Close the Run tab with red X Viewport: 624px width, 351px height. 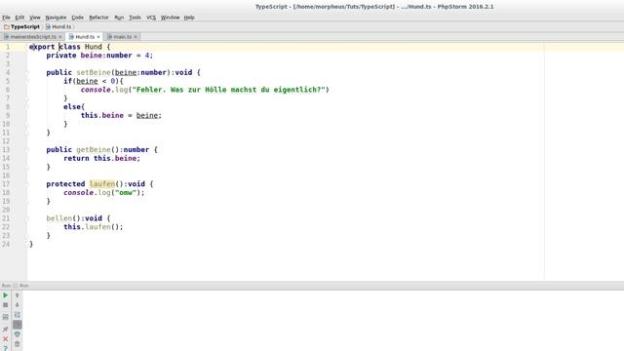pos(6,339)
